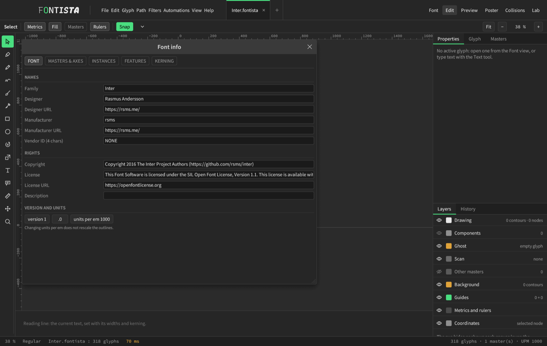547x346 pixels.
Task: Click the empty Description field
Action: (x=209, y=195)
